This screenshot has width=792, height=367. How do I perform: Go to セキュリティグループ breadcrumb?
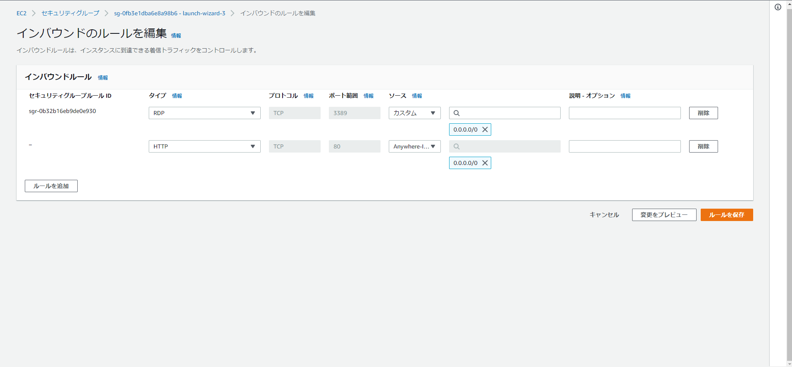[x=70, y=13]
